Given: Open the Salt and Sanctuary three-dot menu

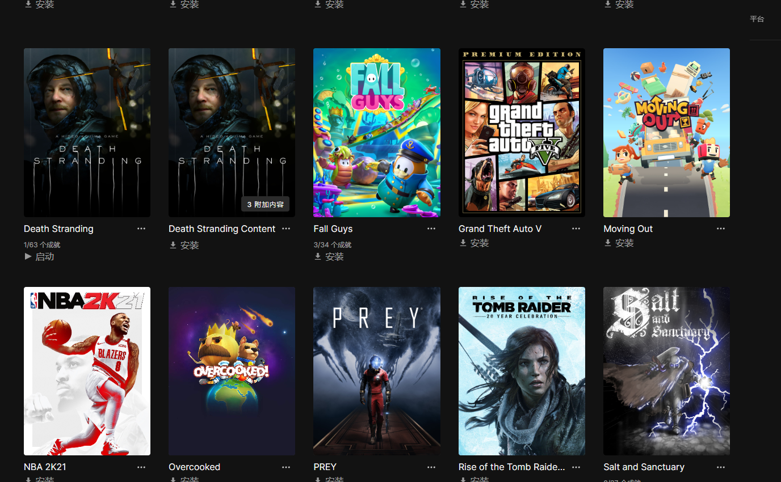Looking at the screenshot, I should (721, 467).
